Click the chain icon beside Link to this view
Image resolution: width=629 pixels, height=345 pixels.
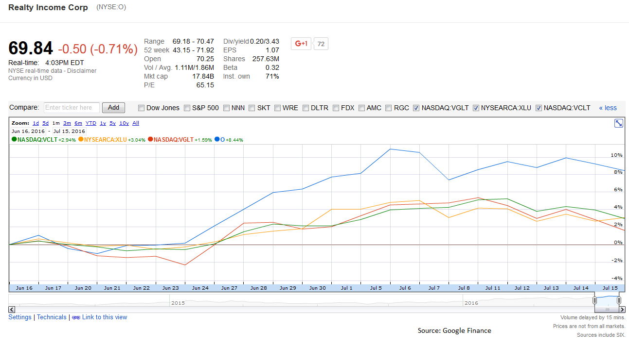pos(76,317)
